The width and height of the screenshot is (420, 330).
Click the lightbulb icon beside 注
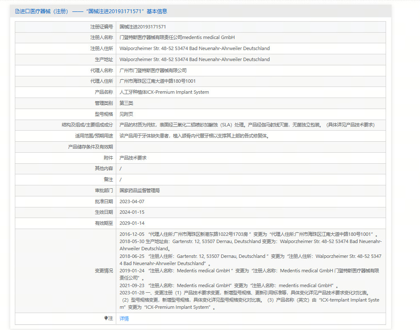[x=106, y=318]
